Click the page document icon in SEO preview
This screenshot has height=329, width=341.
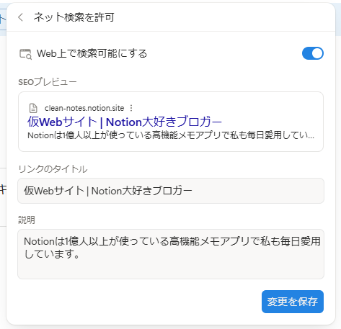click(x=33, y=108)
